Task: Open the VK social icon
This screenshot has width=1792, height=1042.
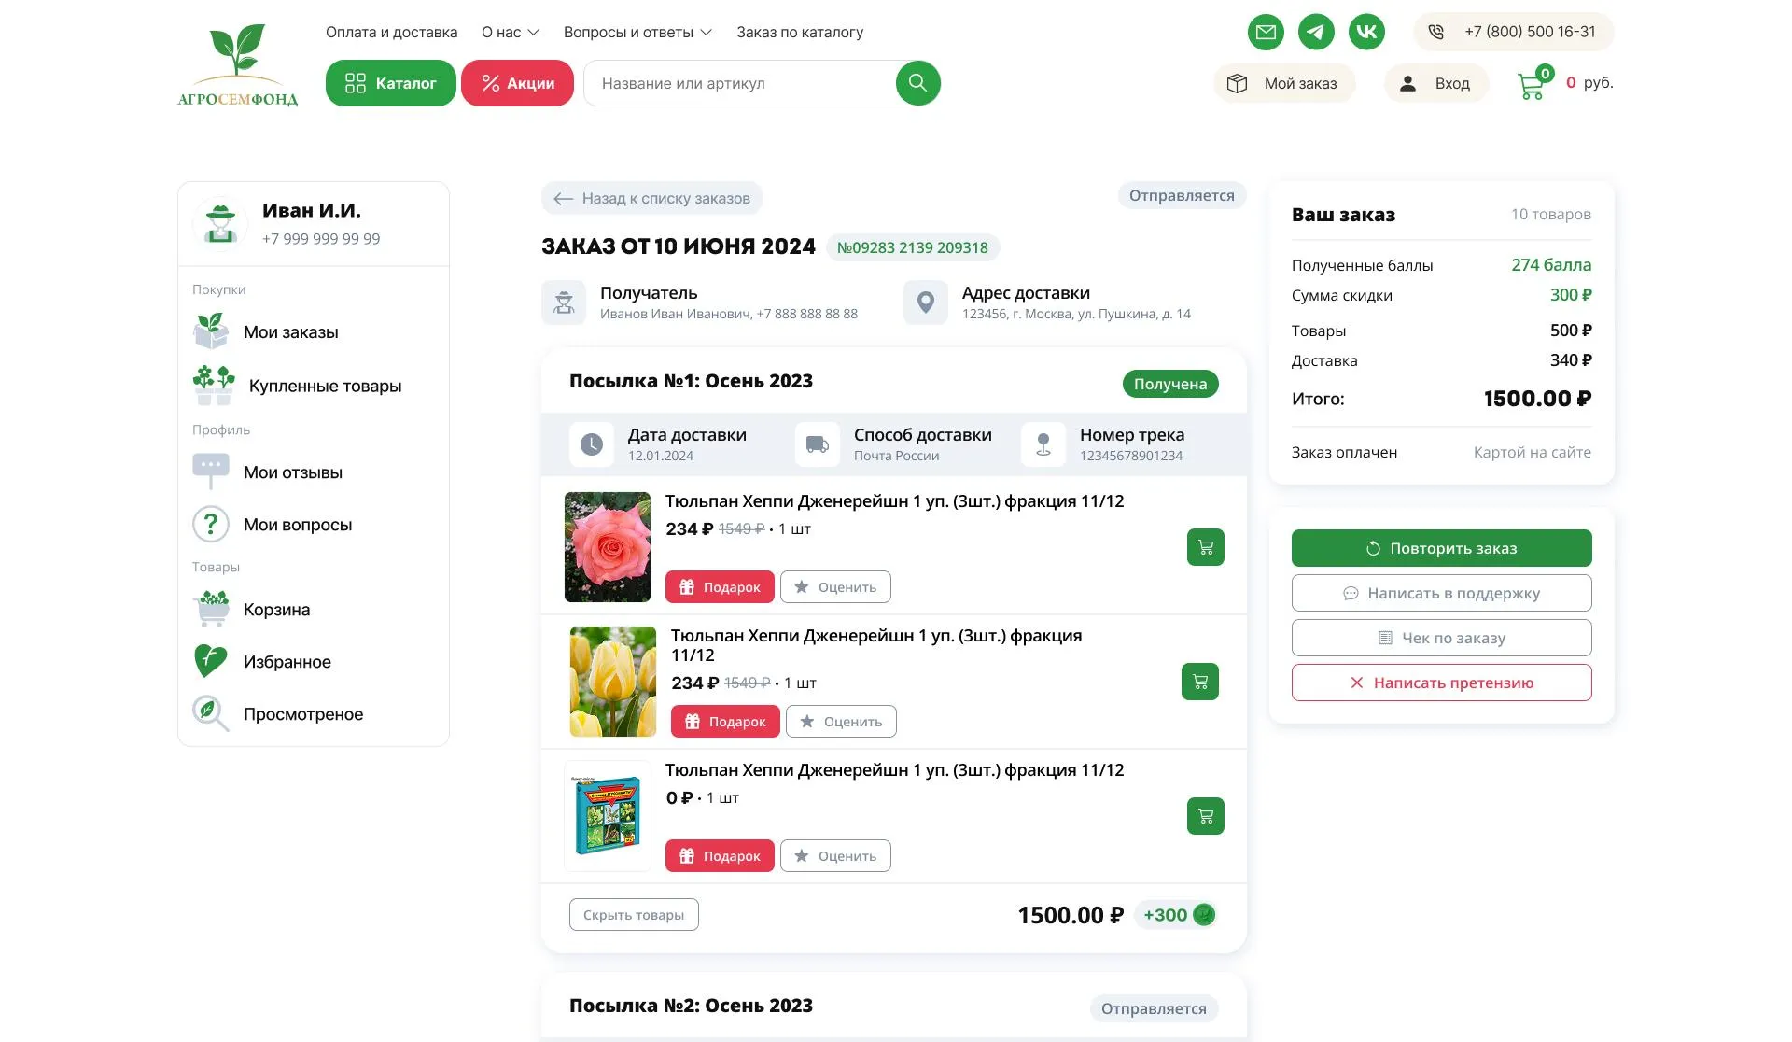Action: click(1366, 32)
